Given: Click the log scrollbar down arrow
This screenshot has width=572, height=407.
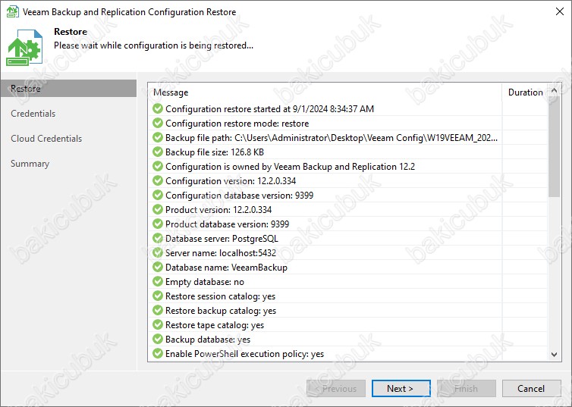Looking at the screenshot, I should 554,354.
